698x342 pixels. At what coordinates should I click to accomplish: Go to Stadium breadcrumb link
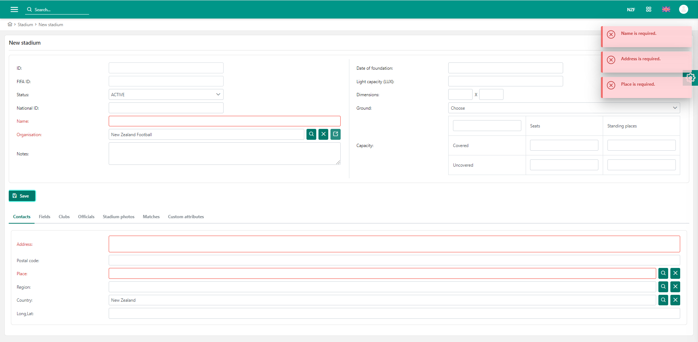click(x=25, y=25)
